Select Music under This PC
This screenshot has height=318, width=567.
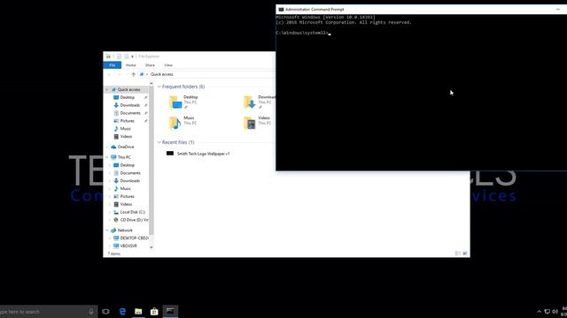[125, 188]
